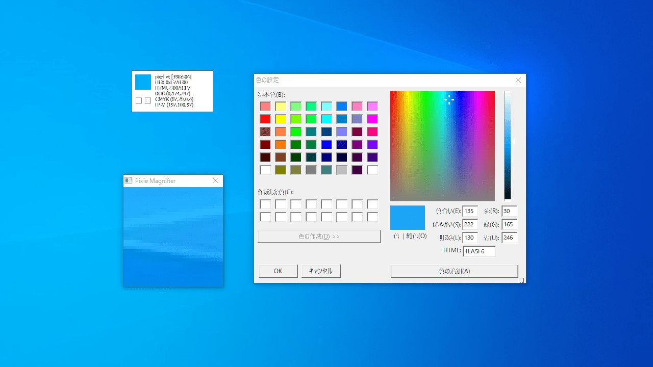Click the 色の追加(A) button
Viewport: 653px width, 367px height.
455,271
